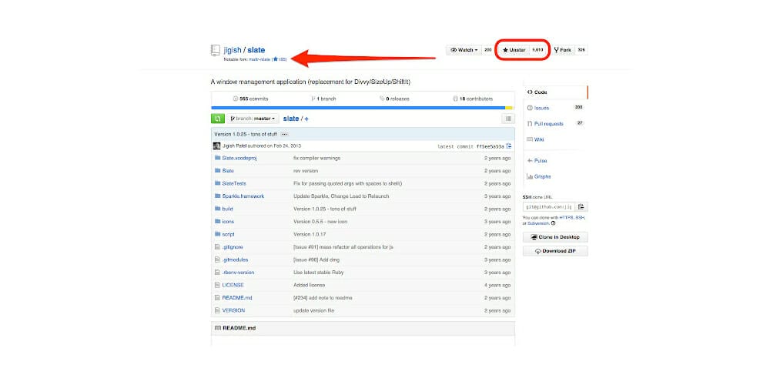Open the jigish owner profile link

(x=233, y=50)
